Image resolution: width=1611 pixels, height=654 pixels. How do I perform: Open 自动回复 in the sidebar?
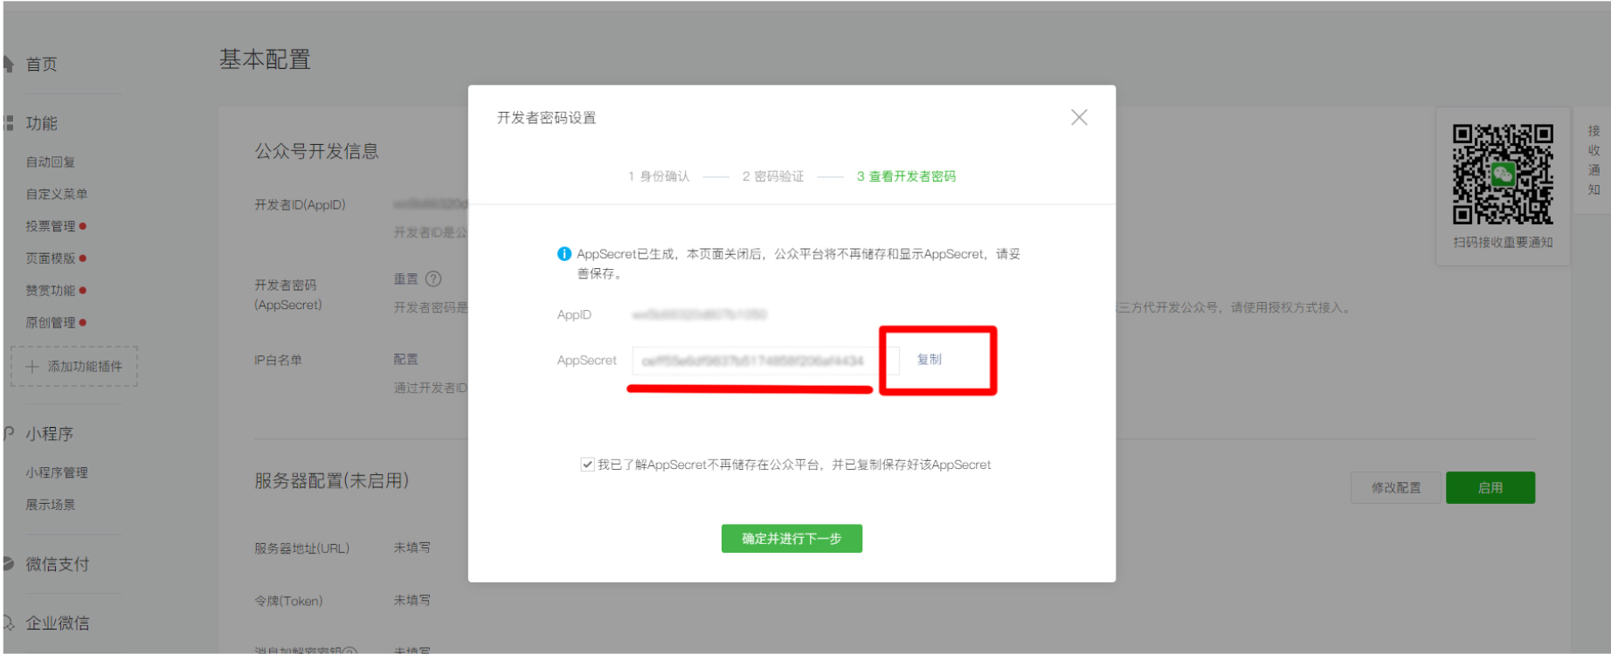point(51,162)
